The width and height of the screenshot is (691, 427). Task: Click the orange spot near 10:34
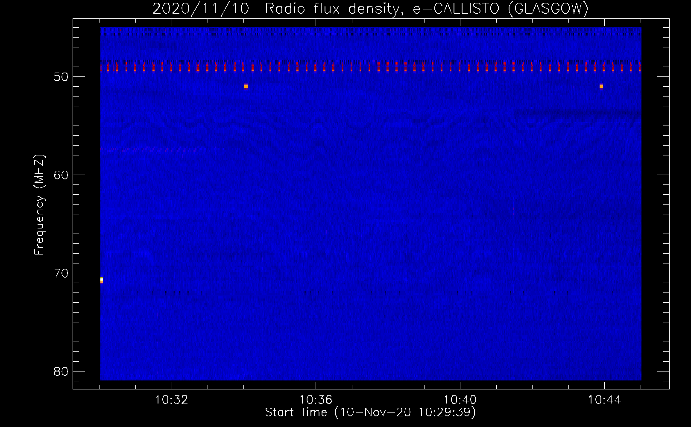[246, 86]
